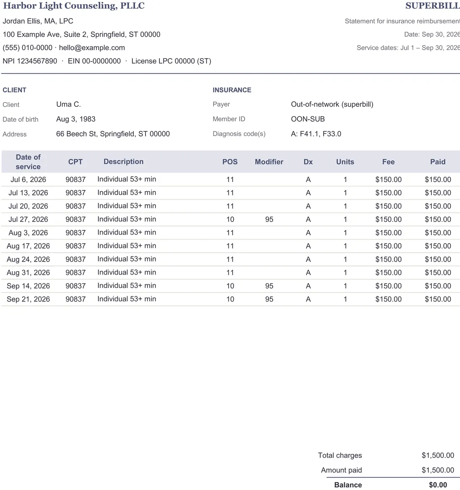Click modifier 95 in the Sep 14 row
The width and height of the screenshot is (460, 490).
click(269, 286)
